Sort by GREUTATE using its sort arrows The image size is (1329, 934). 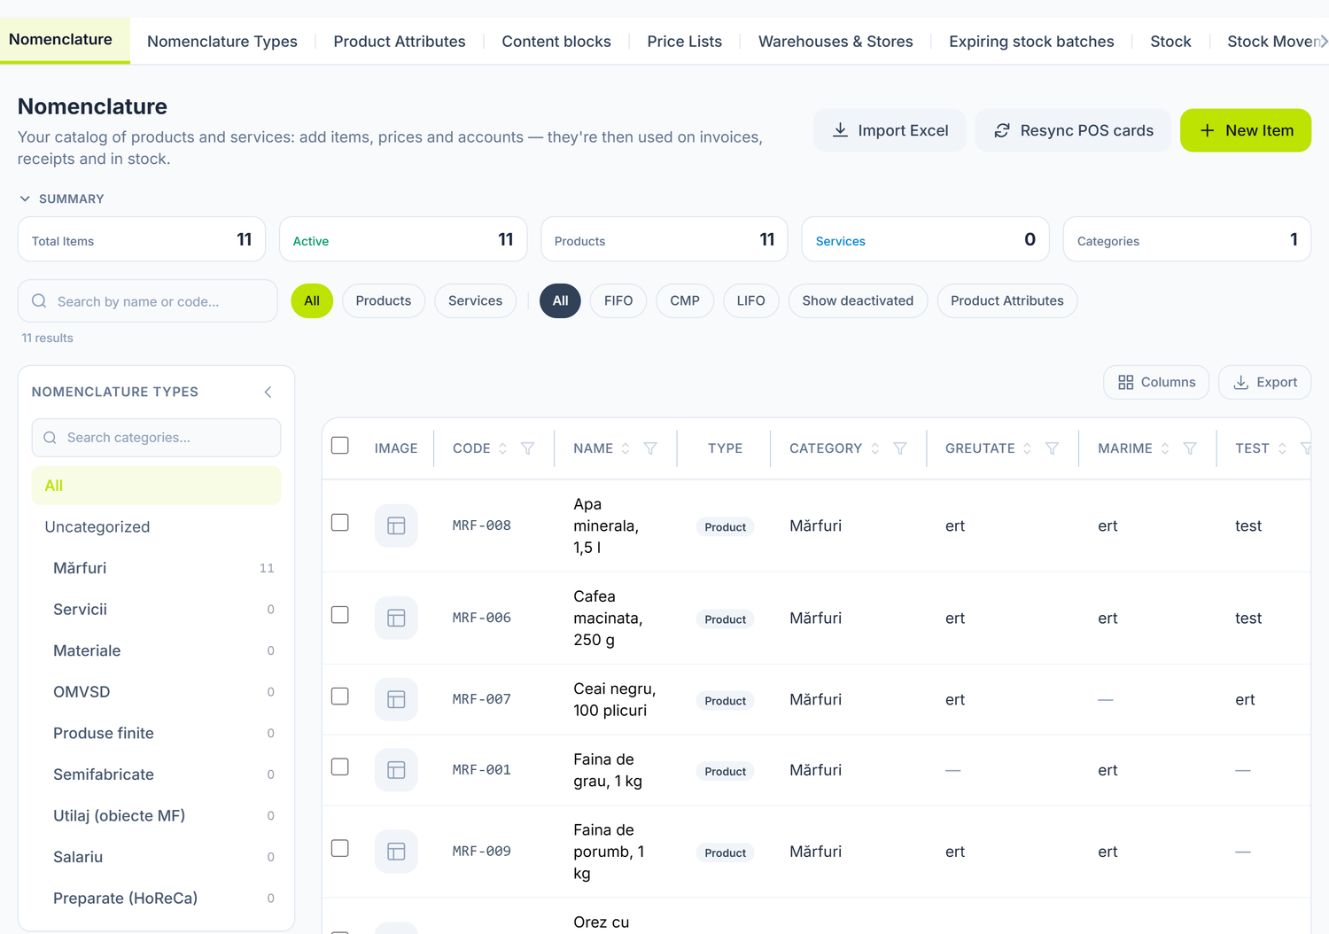tap(1028, 448)
